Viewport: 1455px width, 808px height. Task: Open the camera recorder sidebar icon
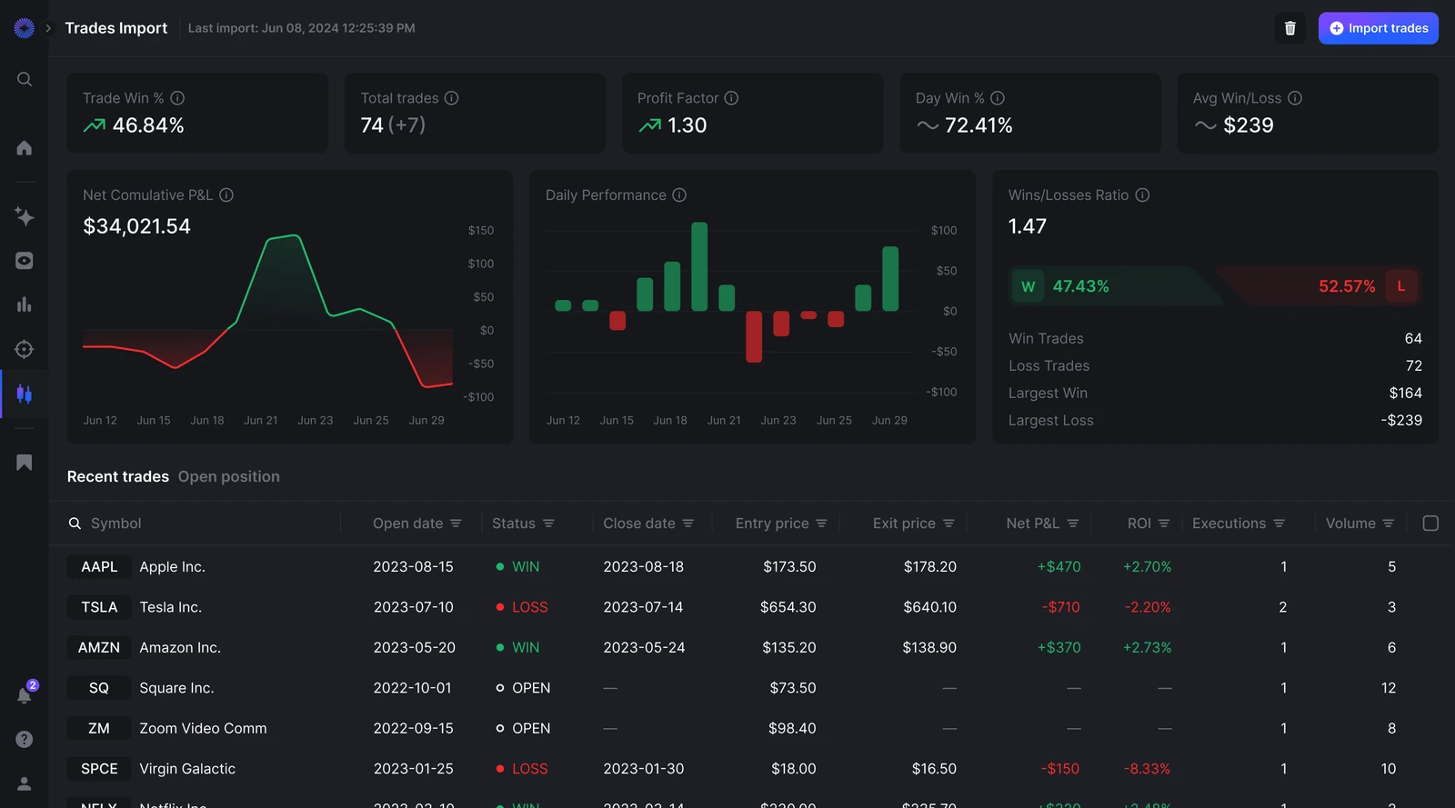pyautogui.click(x=25, y=261)
